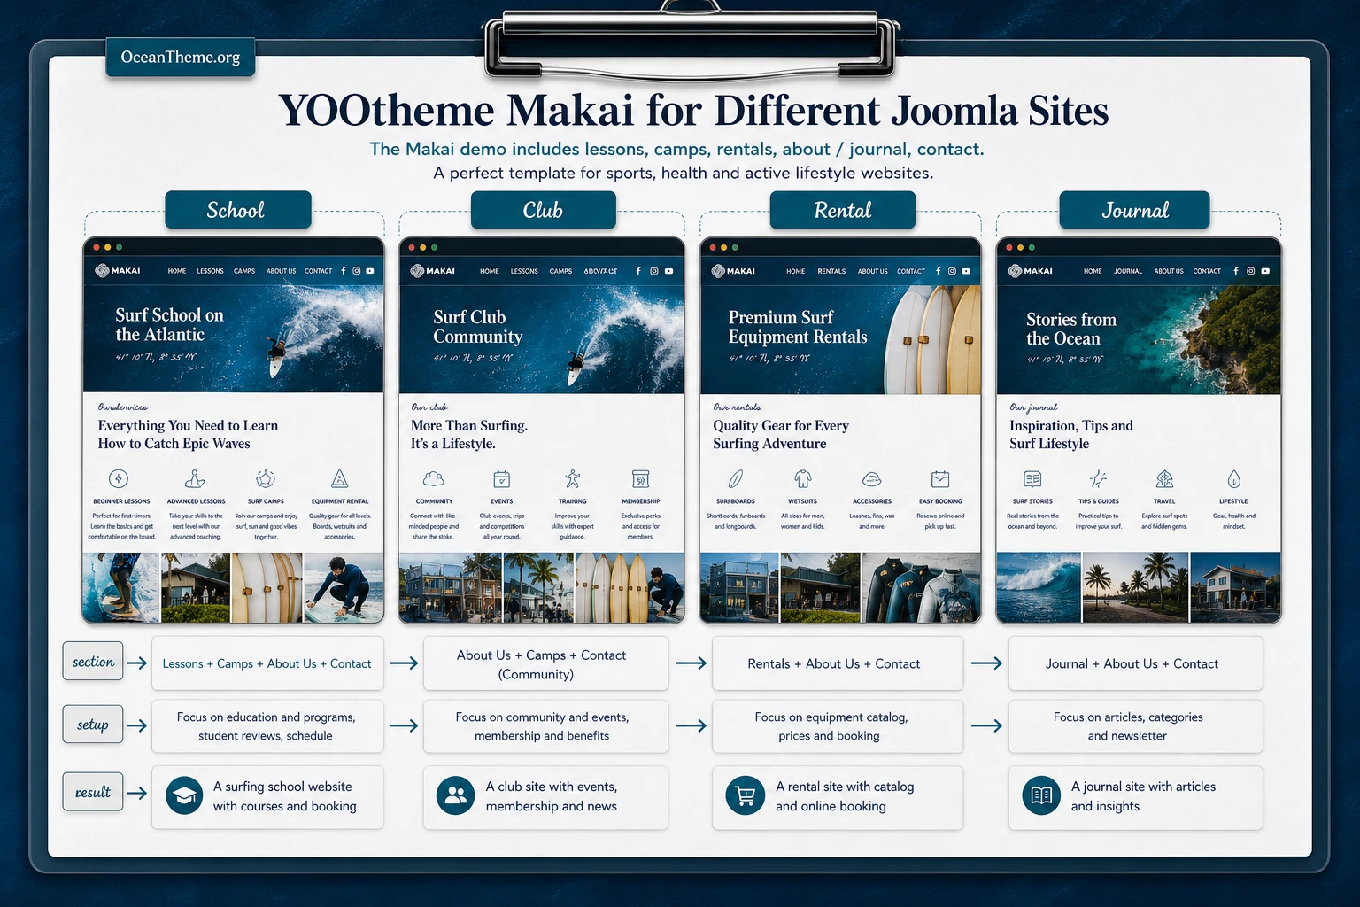
Task: Click the result label button
Action: point(93,792)
